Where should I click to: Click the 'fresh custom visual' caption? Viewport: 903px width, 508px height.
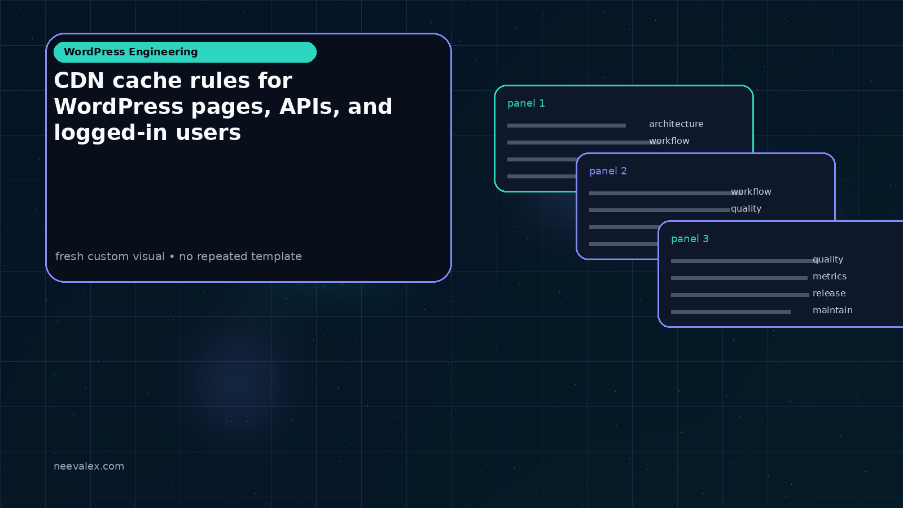point(178,256)
